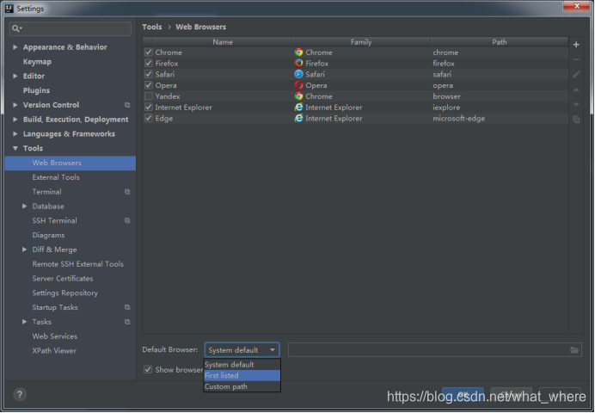This screenshot has height=413, width=595.
Task: Move browser up with arrow icon
Action: (x=576, y=89)
